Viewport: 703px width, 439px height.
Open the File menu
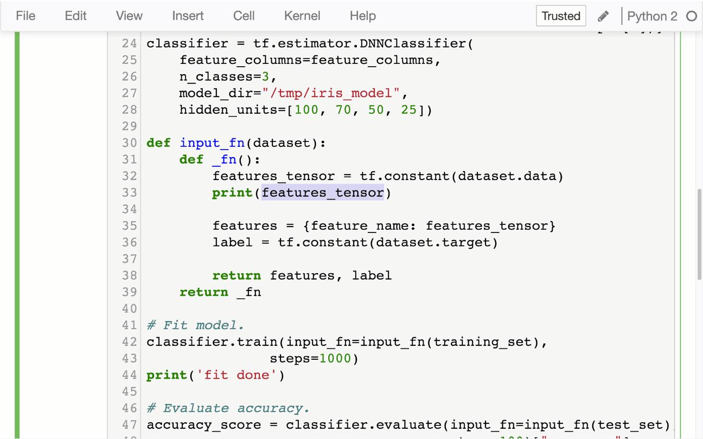click(x=25, y=16)
